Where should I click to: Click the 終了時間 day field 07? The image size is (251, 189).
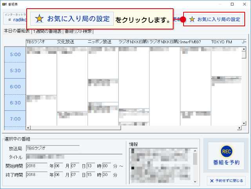click(75, 174)
